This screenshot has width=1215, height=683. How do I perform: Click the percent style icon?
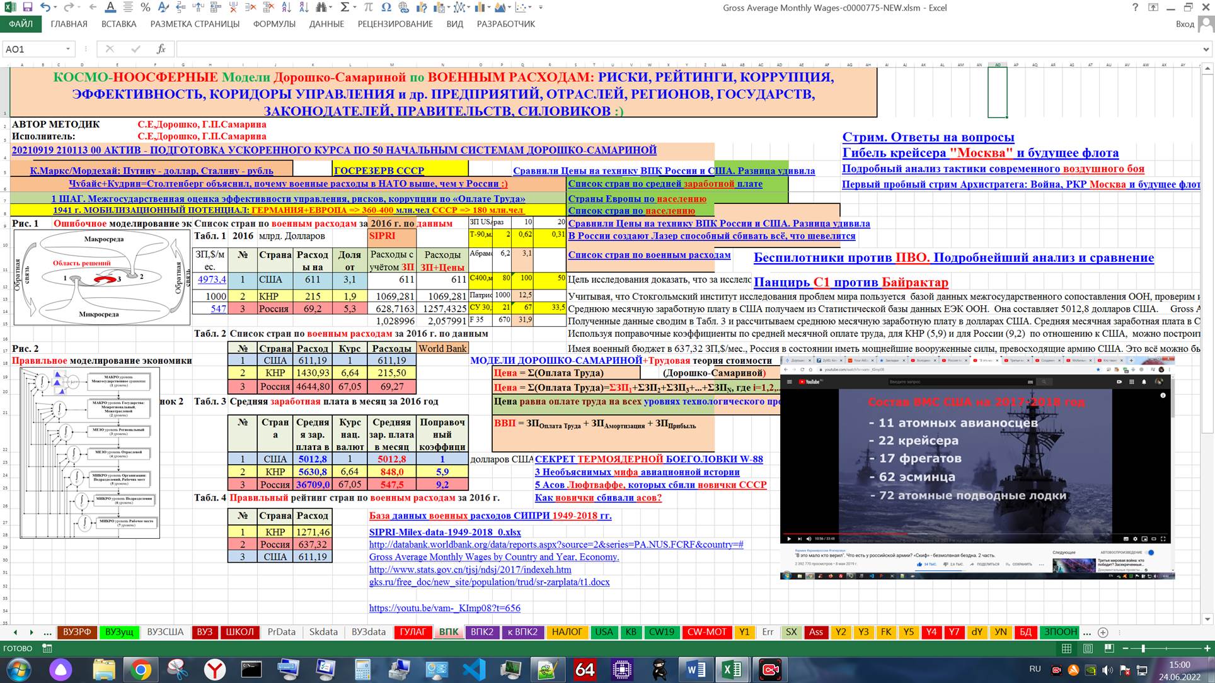(145, 8)
